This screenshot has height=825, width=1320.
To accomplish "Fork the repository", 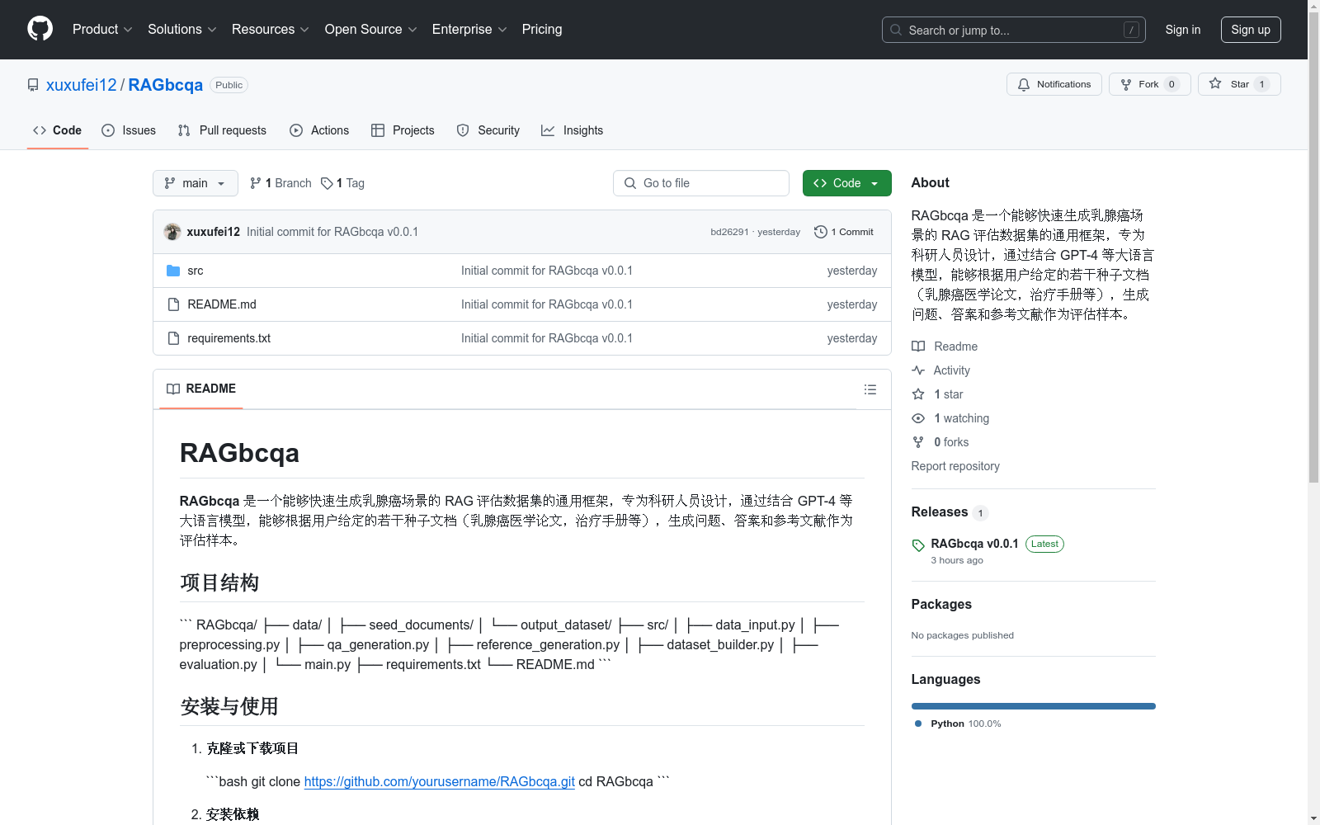I will [1149, 84].
